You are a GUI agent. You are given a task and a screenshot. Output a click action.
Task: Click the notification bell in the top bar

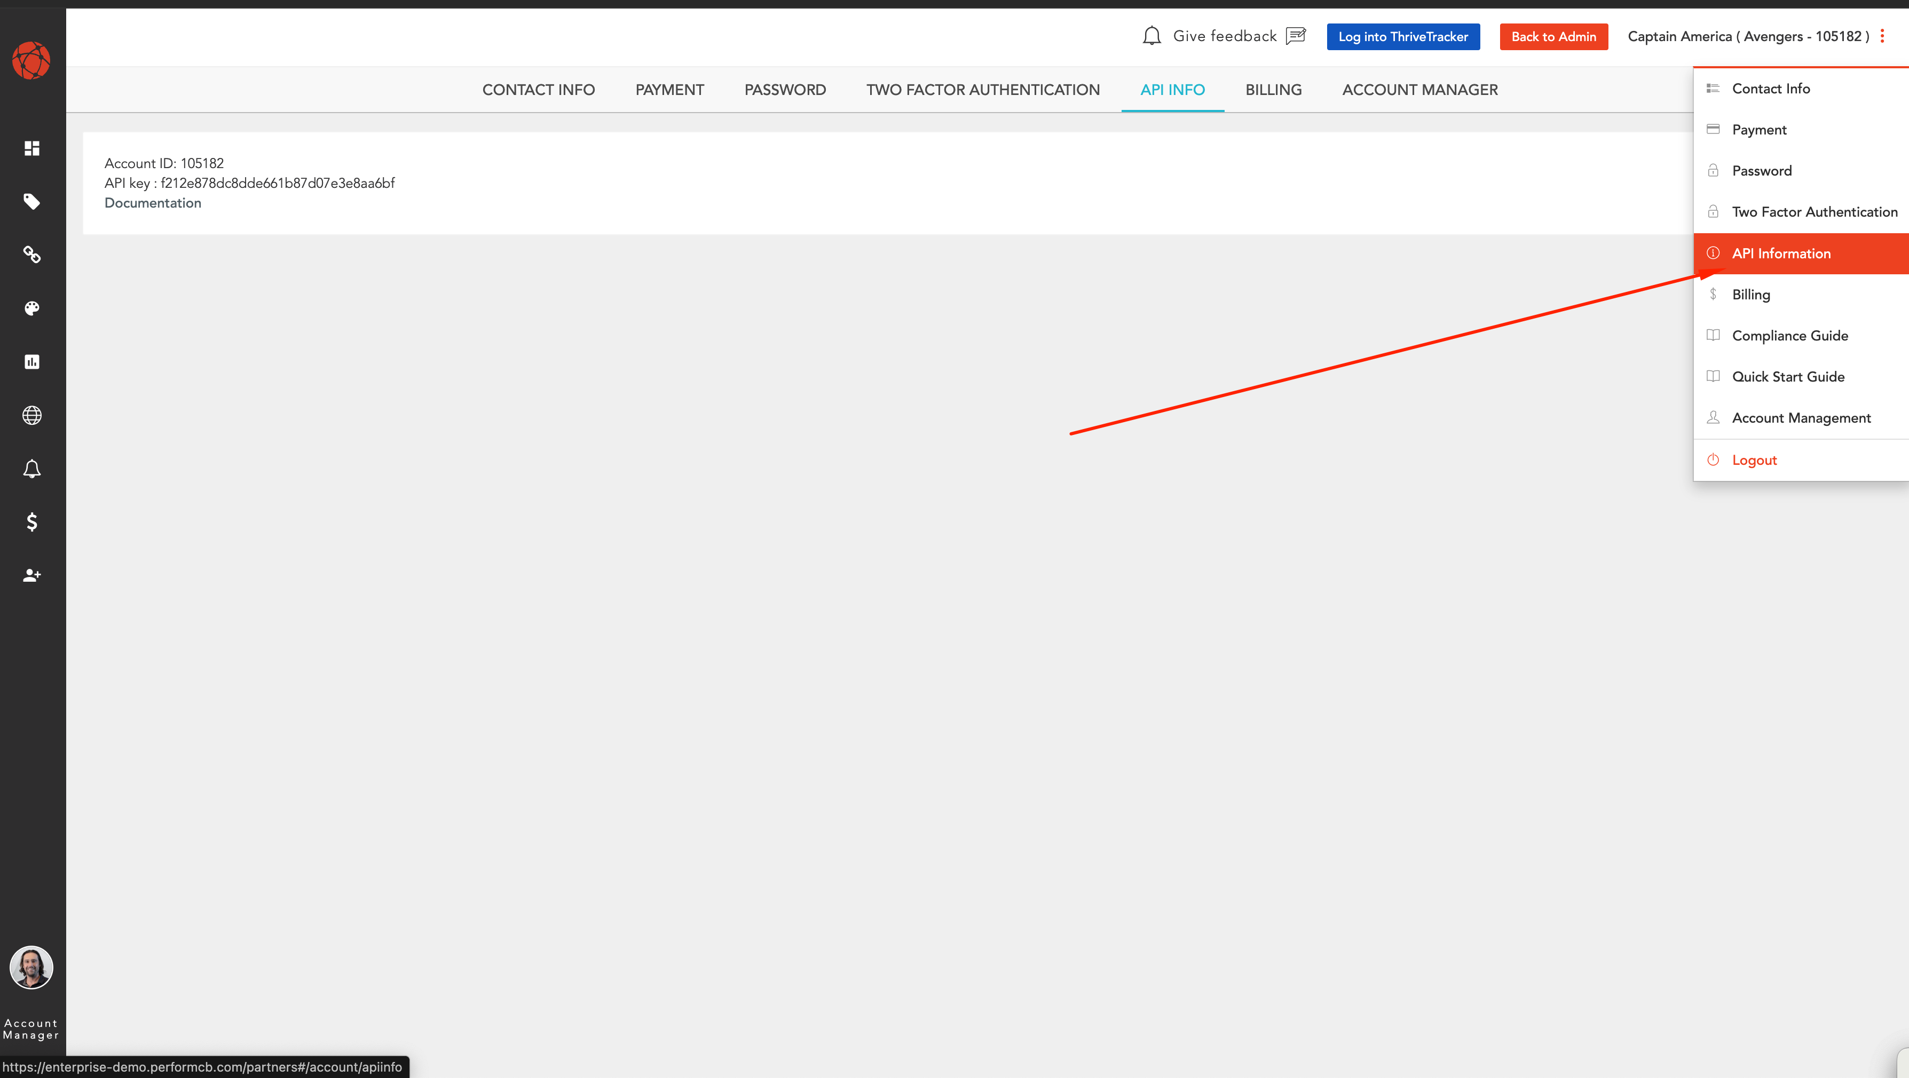1151,36
